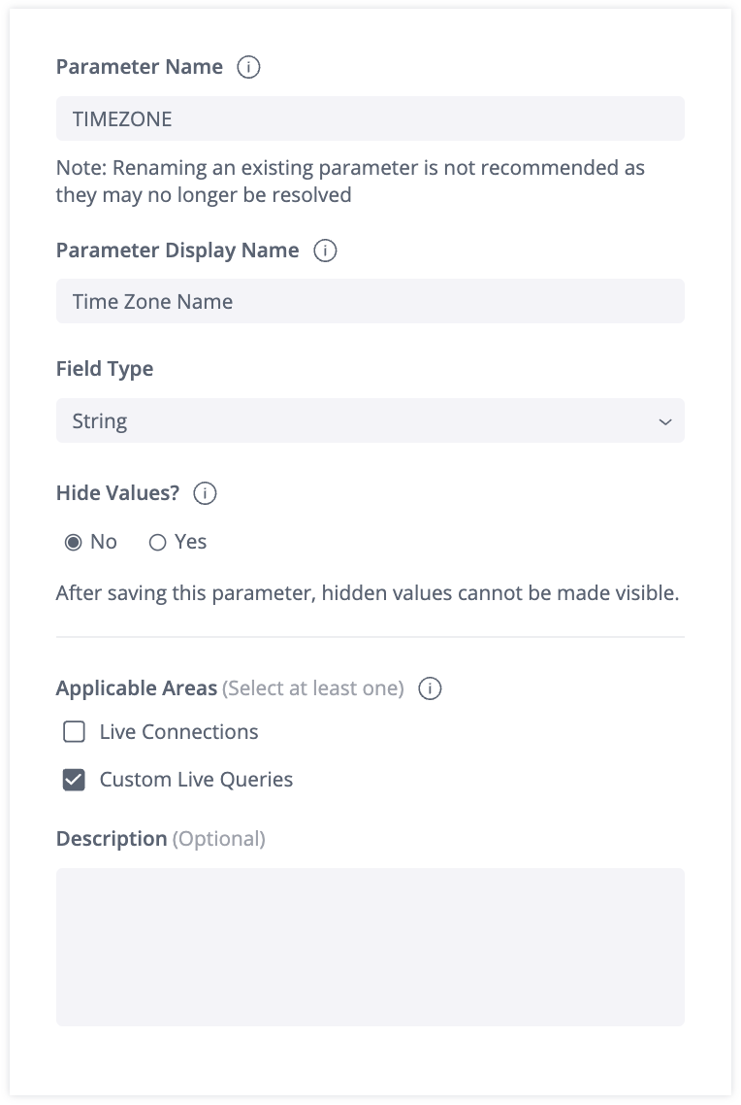This screenshot has height=1105, width=741.
Task: Click the Hide Values? heading
Action: [x=117, y=492]
